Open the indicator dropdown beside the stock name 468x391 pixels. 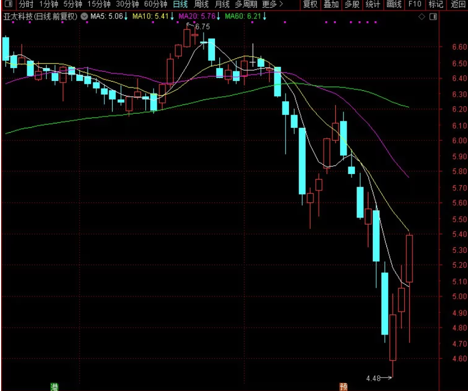tap(84, 16)
